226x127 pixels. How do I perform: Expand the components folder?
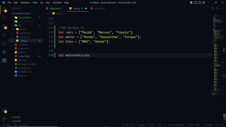coord(24,17)
